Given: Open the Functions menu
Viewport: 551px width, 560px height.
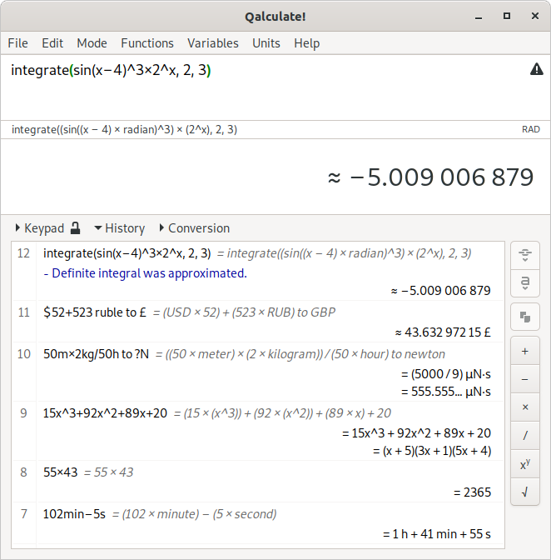Looking at the screenshot, I should coord(147,43).
